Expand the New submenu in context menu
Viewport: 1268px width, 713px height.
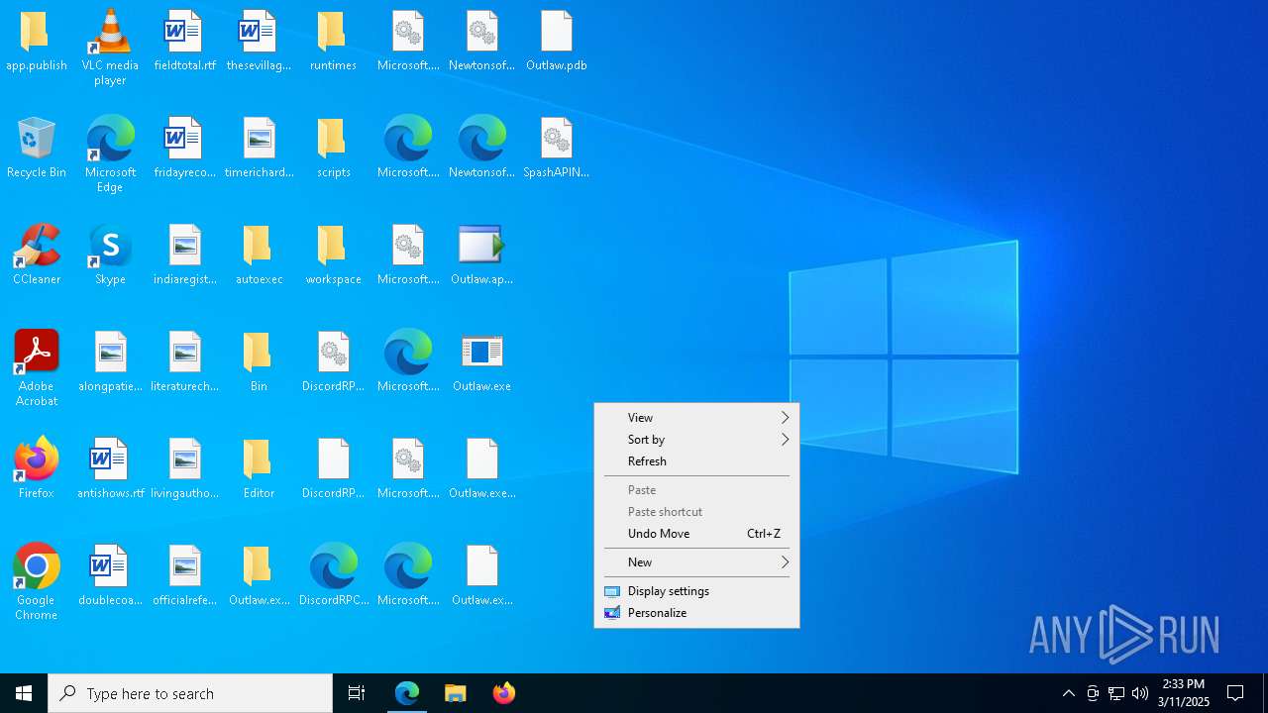pos(696,562)
